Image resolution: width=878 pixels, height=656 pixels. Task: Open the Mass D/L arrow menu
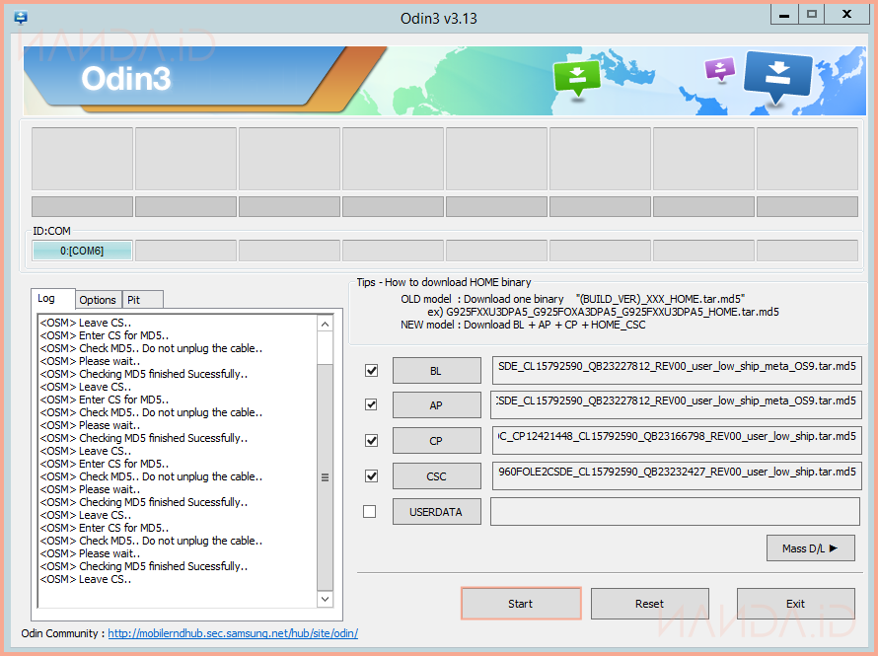[810, 548]
